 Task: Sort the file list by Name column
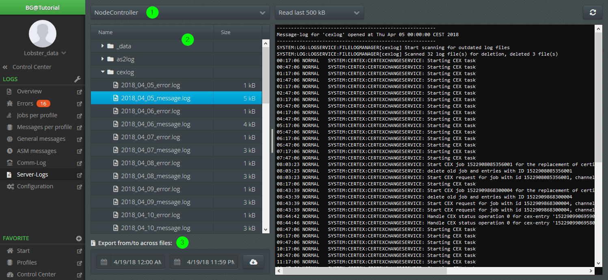click(x=152, y=32)
